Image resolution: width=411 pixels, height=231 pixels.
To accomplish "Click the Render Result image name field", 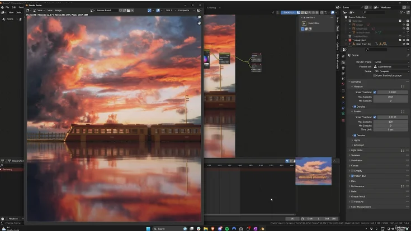I will tap(106, 11).
